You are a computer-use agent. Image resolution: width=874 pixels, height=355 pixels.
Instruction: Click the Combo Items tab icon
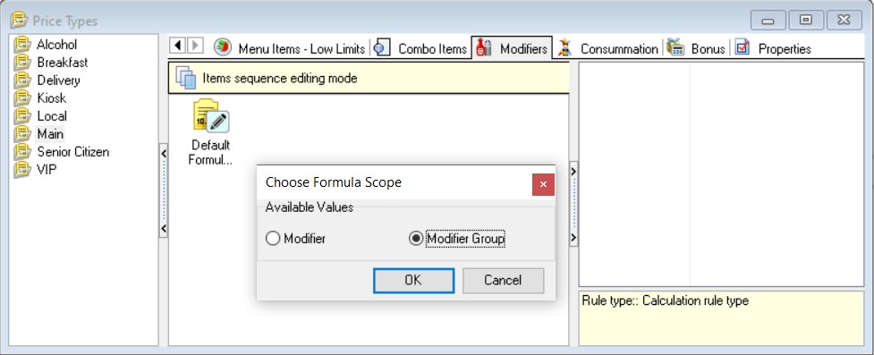tap(382, 48)
